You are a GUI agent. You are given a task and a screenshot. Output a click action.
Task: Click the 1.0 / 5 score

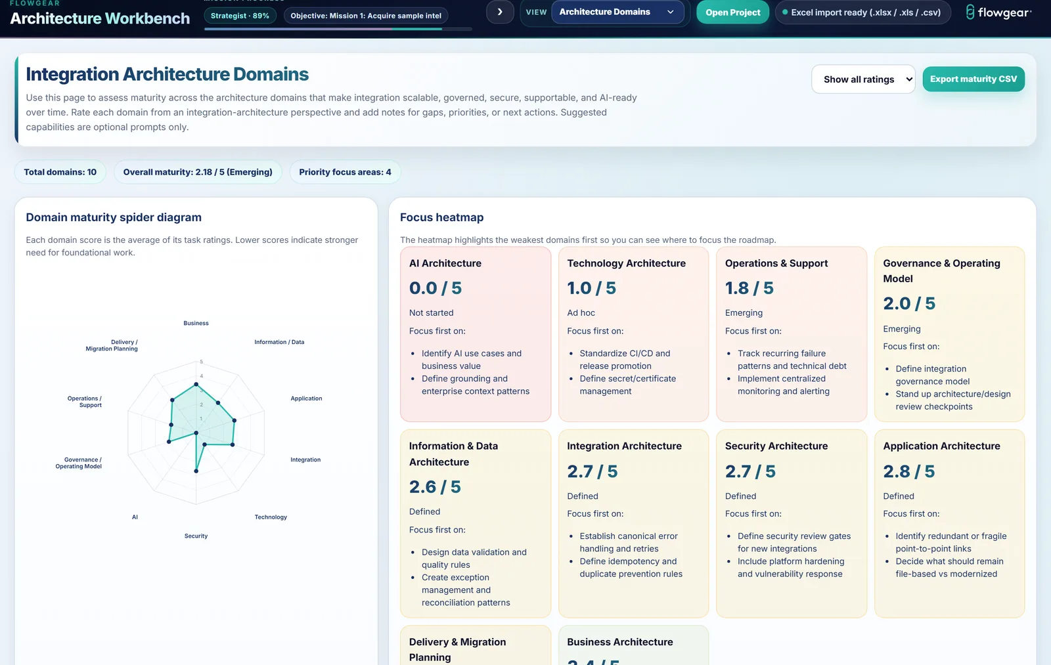592,288
